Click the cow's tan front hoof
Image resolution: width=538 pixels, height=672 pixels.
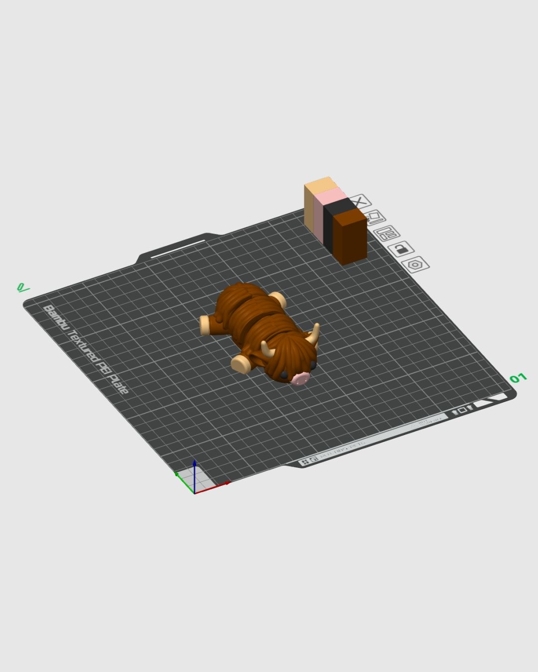tap(242, 364)
